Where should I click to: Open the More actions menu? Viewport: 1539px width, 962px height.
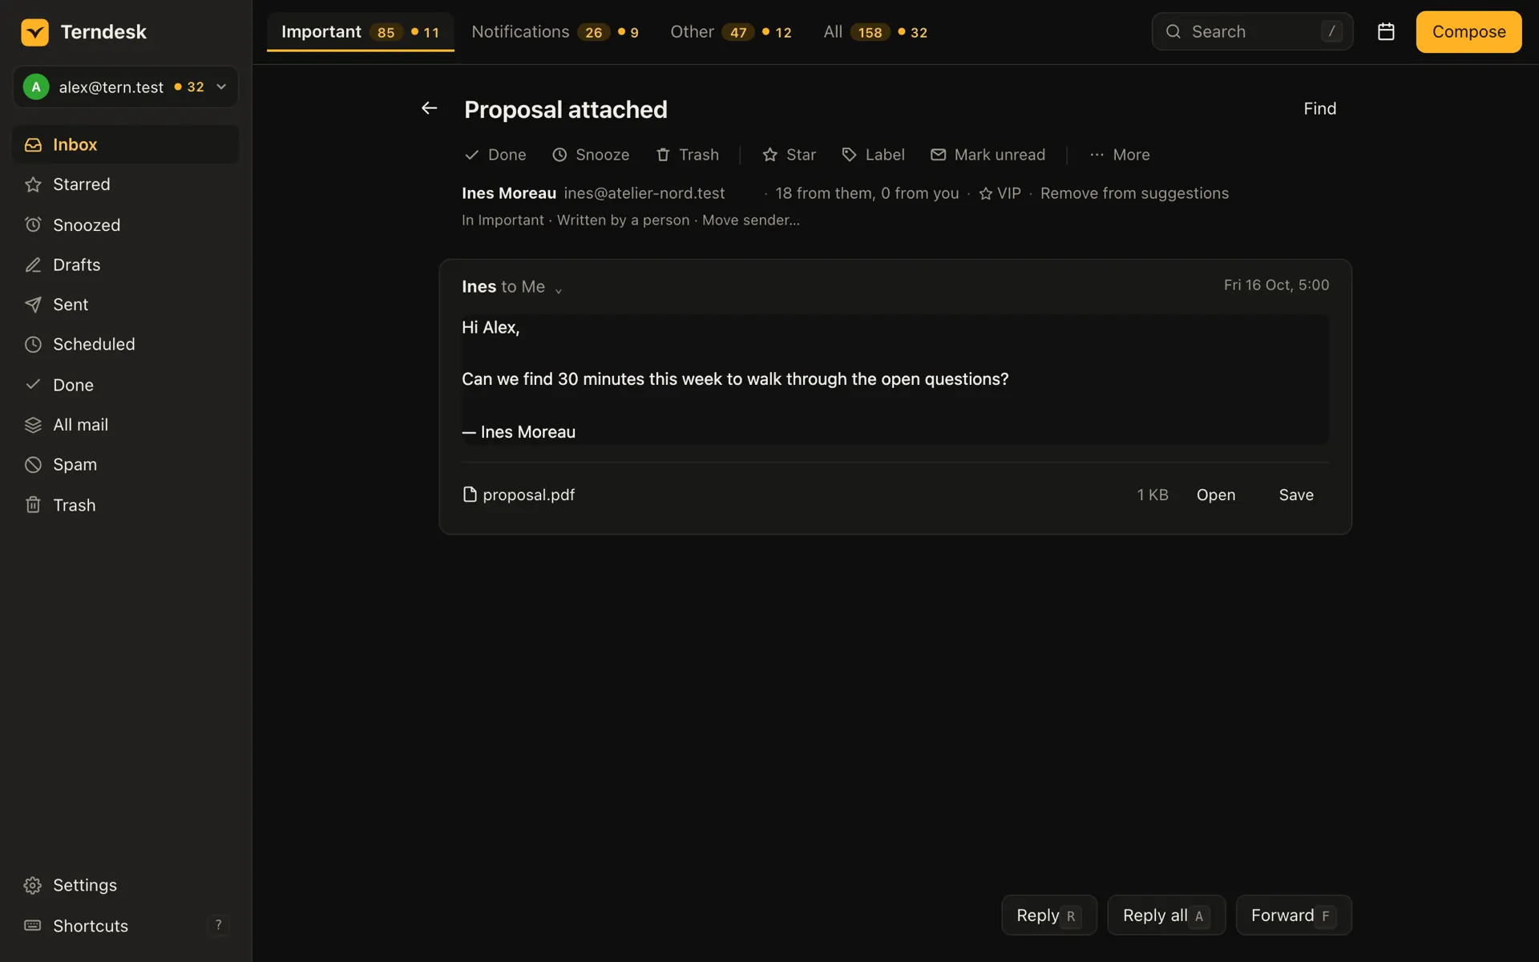pyautogui.click(x=1120, y=155)
